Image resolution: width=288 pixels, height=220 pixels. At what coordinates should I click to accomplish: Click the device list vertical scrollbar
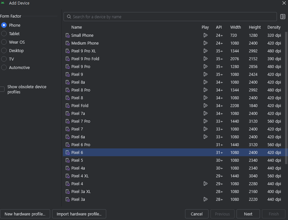point(286,98)
